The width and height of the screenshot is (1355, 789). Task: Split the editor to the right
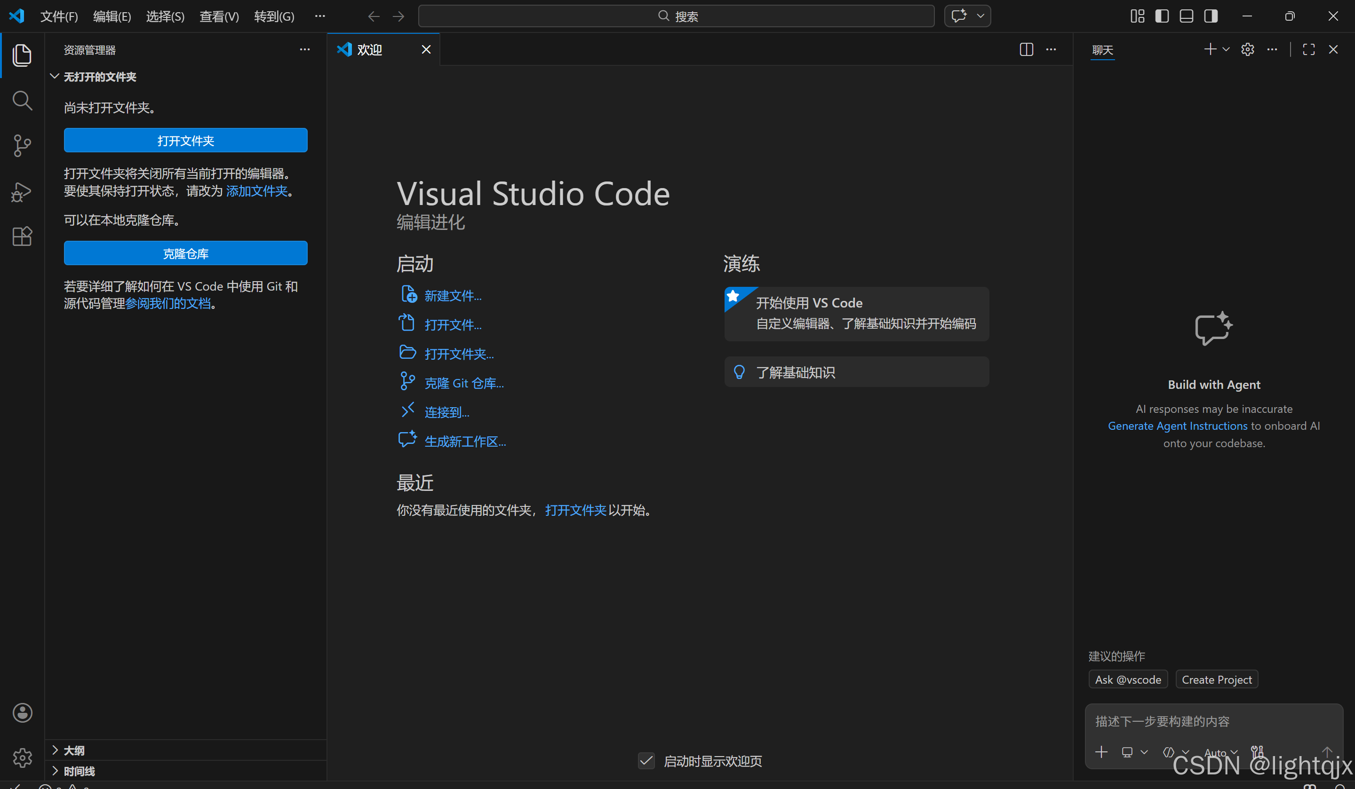[1026, 49]
